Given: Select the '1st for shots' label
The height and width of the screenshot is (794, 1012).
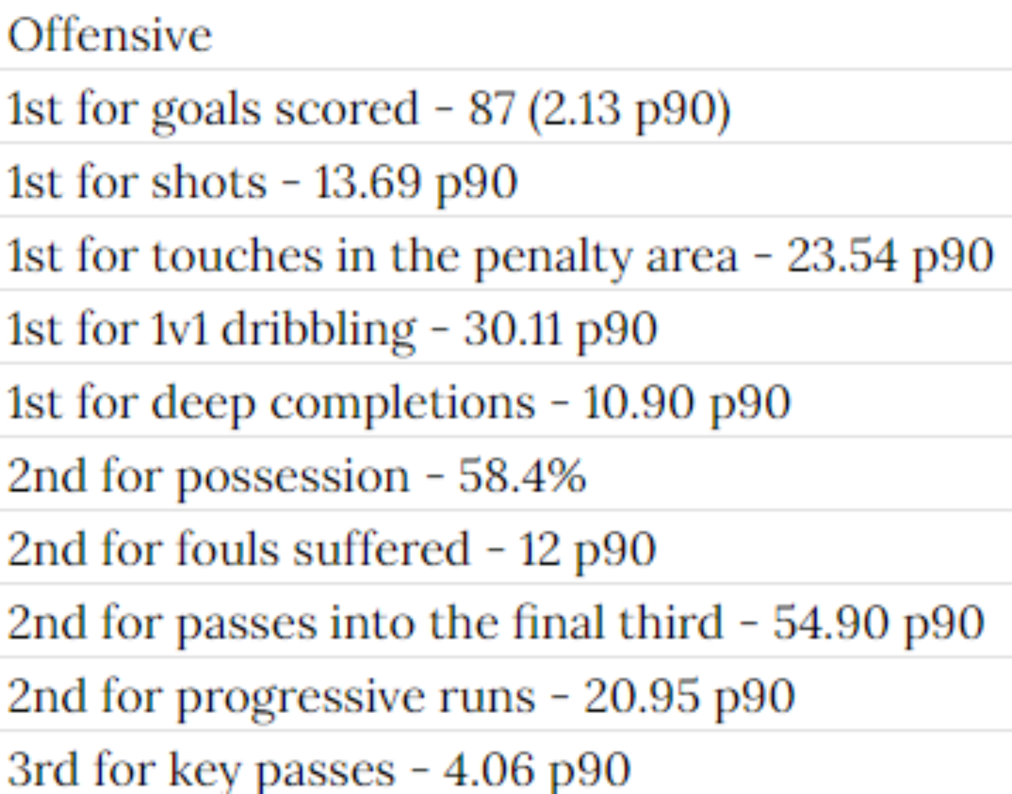Looking at the screenshot, I should point(137,183).
